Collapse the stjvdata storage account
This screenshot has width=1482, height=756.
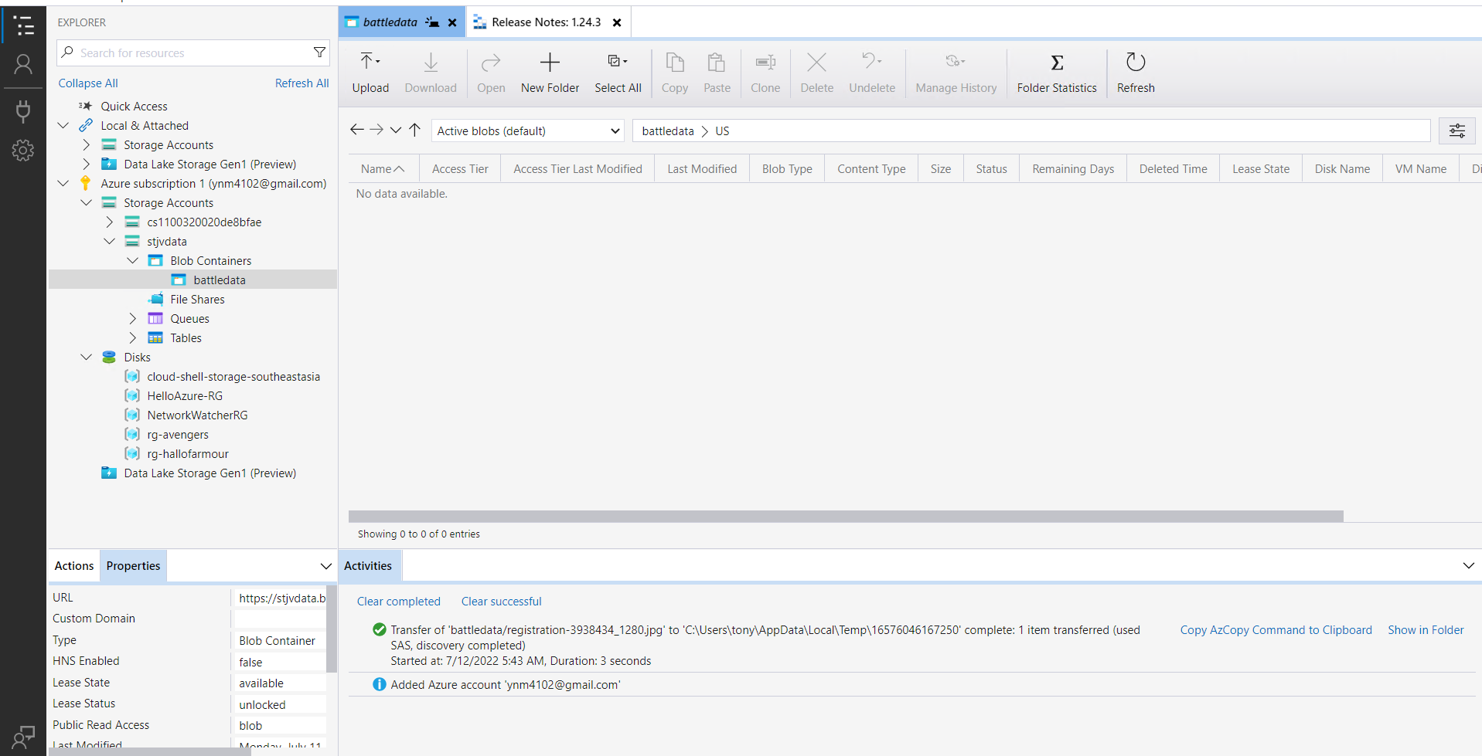coord(109,241)
